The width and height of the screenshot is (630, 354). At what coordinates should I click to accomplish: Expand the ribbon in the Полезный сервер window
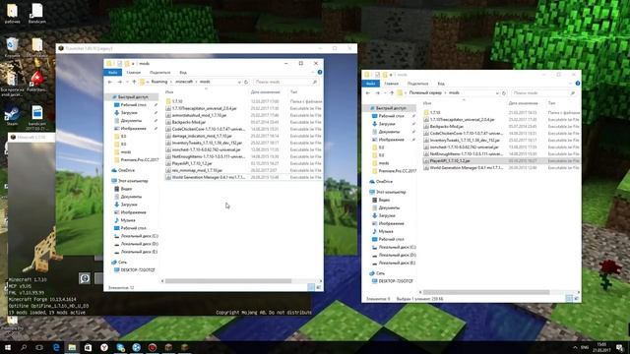click(571, 84)
